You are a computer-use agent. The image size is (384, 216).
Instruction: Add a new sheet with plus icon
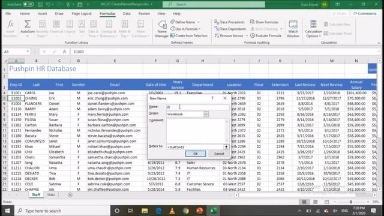[x=70, y=195]
